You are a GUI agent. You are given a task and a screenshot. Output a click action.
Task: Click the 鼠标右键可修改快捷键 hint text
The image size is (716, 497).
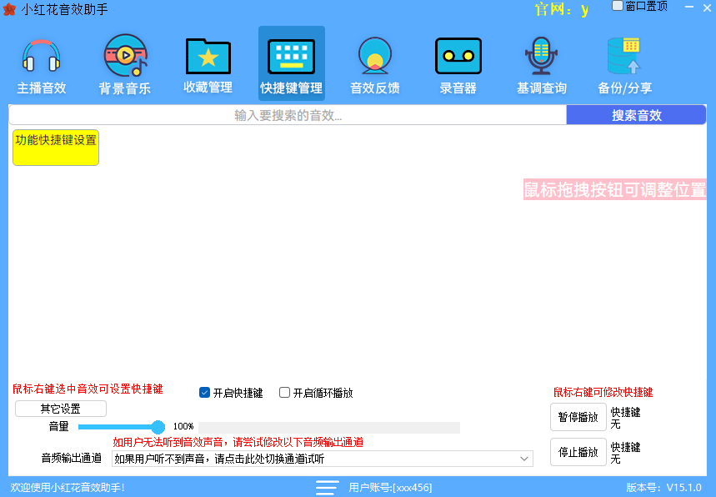603,393
